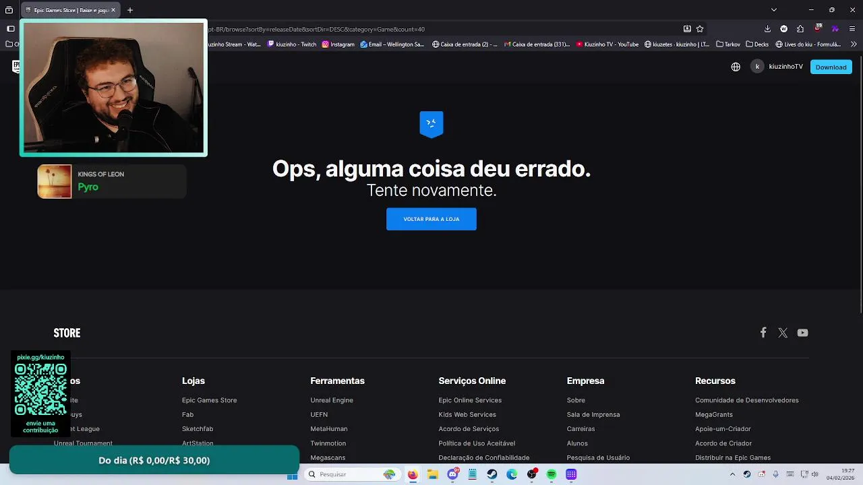Open MetaHuman footer link

(329, 429)
